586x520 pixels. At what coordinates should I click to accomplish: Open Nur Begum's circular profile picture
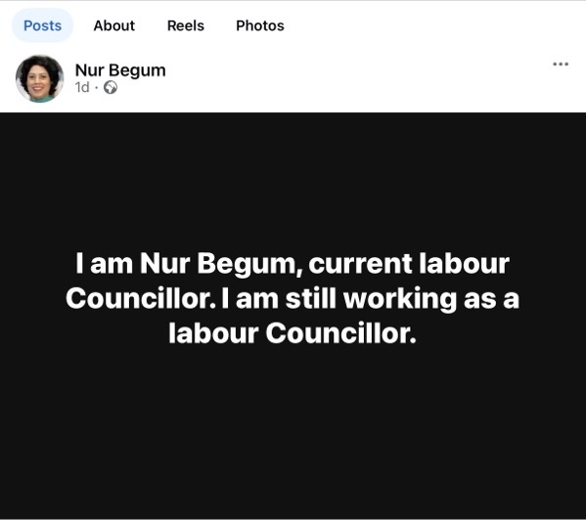(39, 78)
